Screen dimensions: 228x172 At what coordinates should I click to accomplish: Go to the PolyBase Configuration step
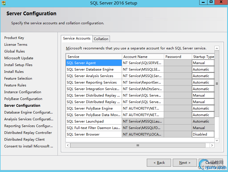point(23,99)
